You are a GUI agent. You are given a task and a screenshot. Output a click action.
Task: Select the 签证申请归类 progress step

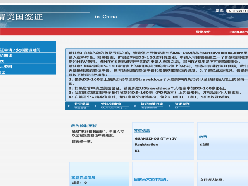[x=152, y=104]
